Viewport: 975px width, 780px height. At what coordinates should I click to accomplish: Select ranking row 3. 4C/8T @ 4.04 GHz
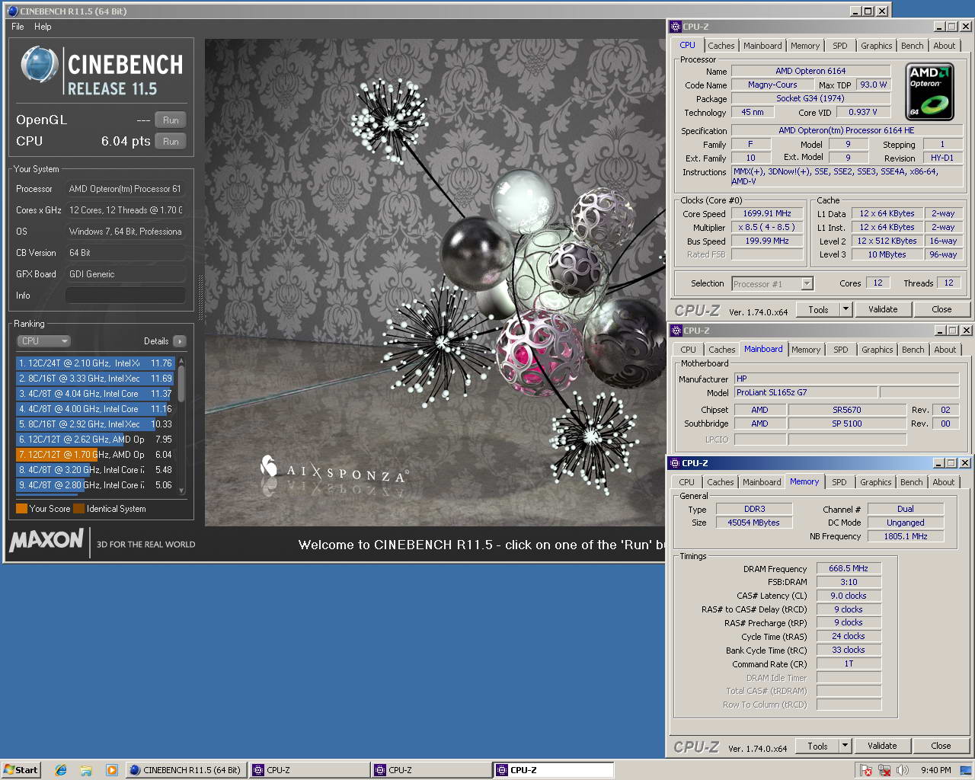point(96,394)
